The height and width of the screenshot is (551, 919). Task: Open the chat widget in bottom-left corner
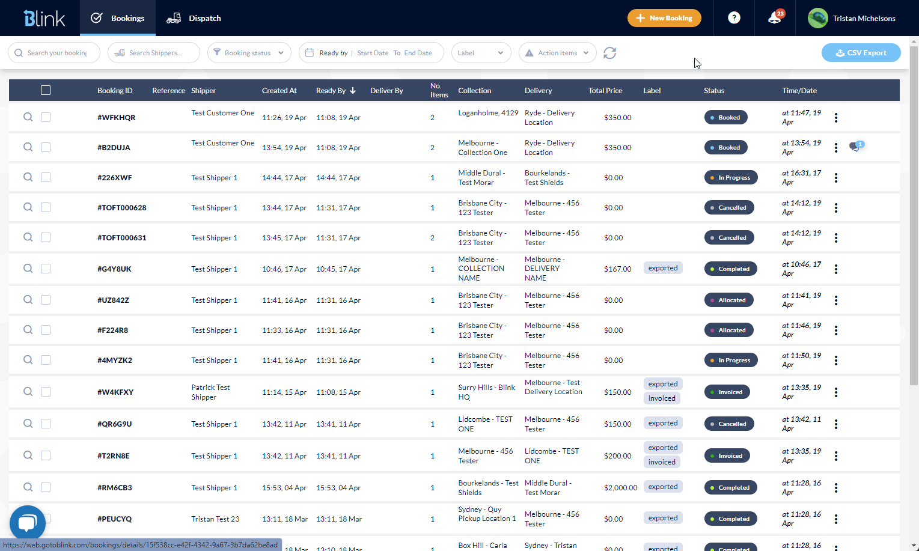pos(27,522)
